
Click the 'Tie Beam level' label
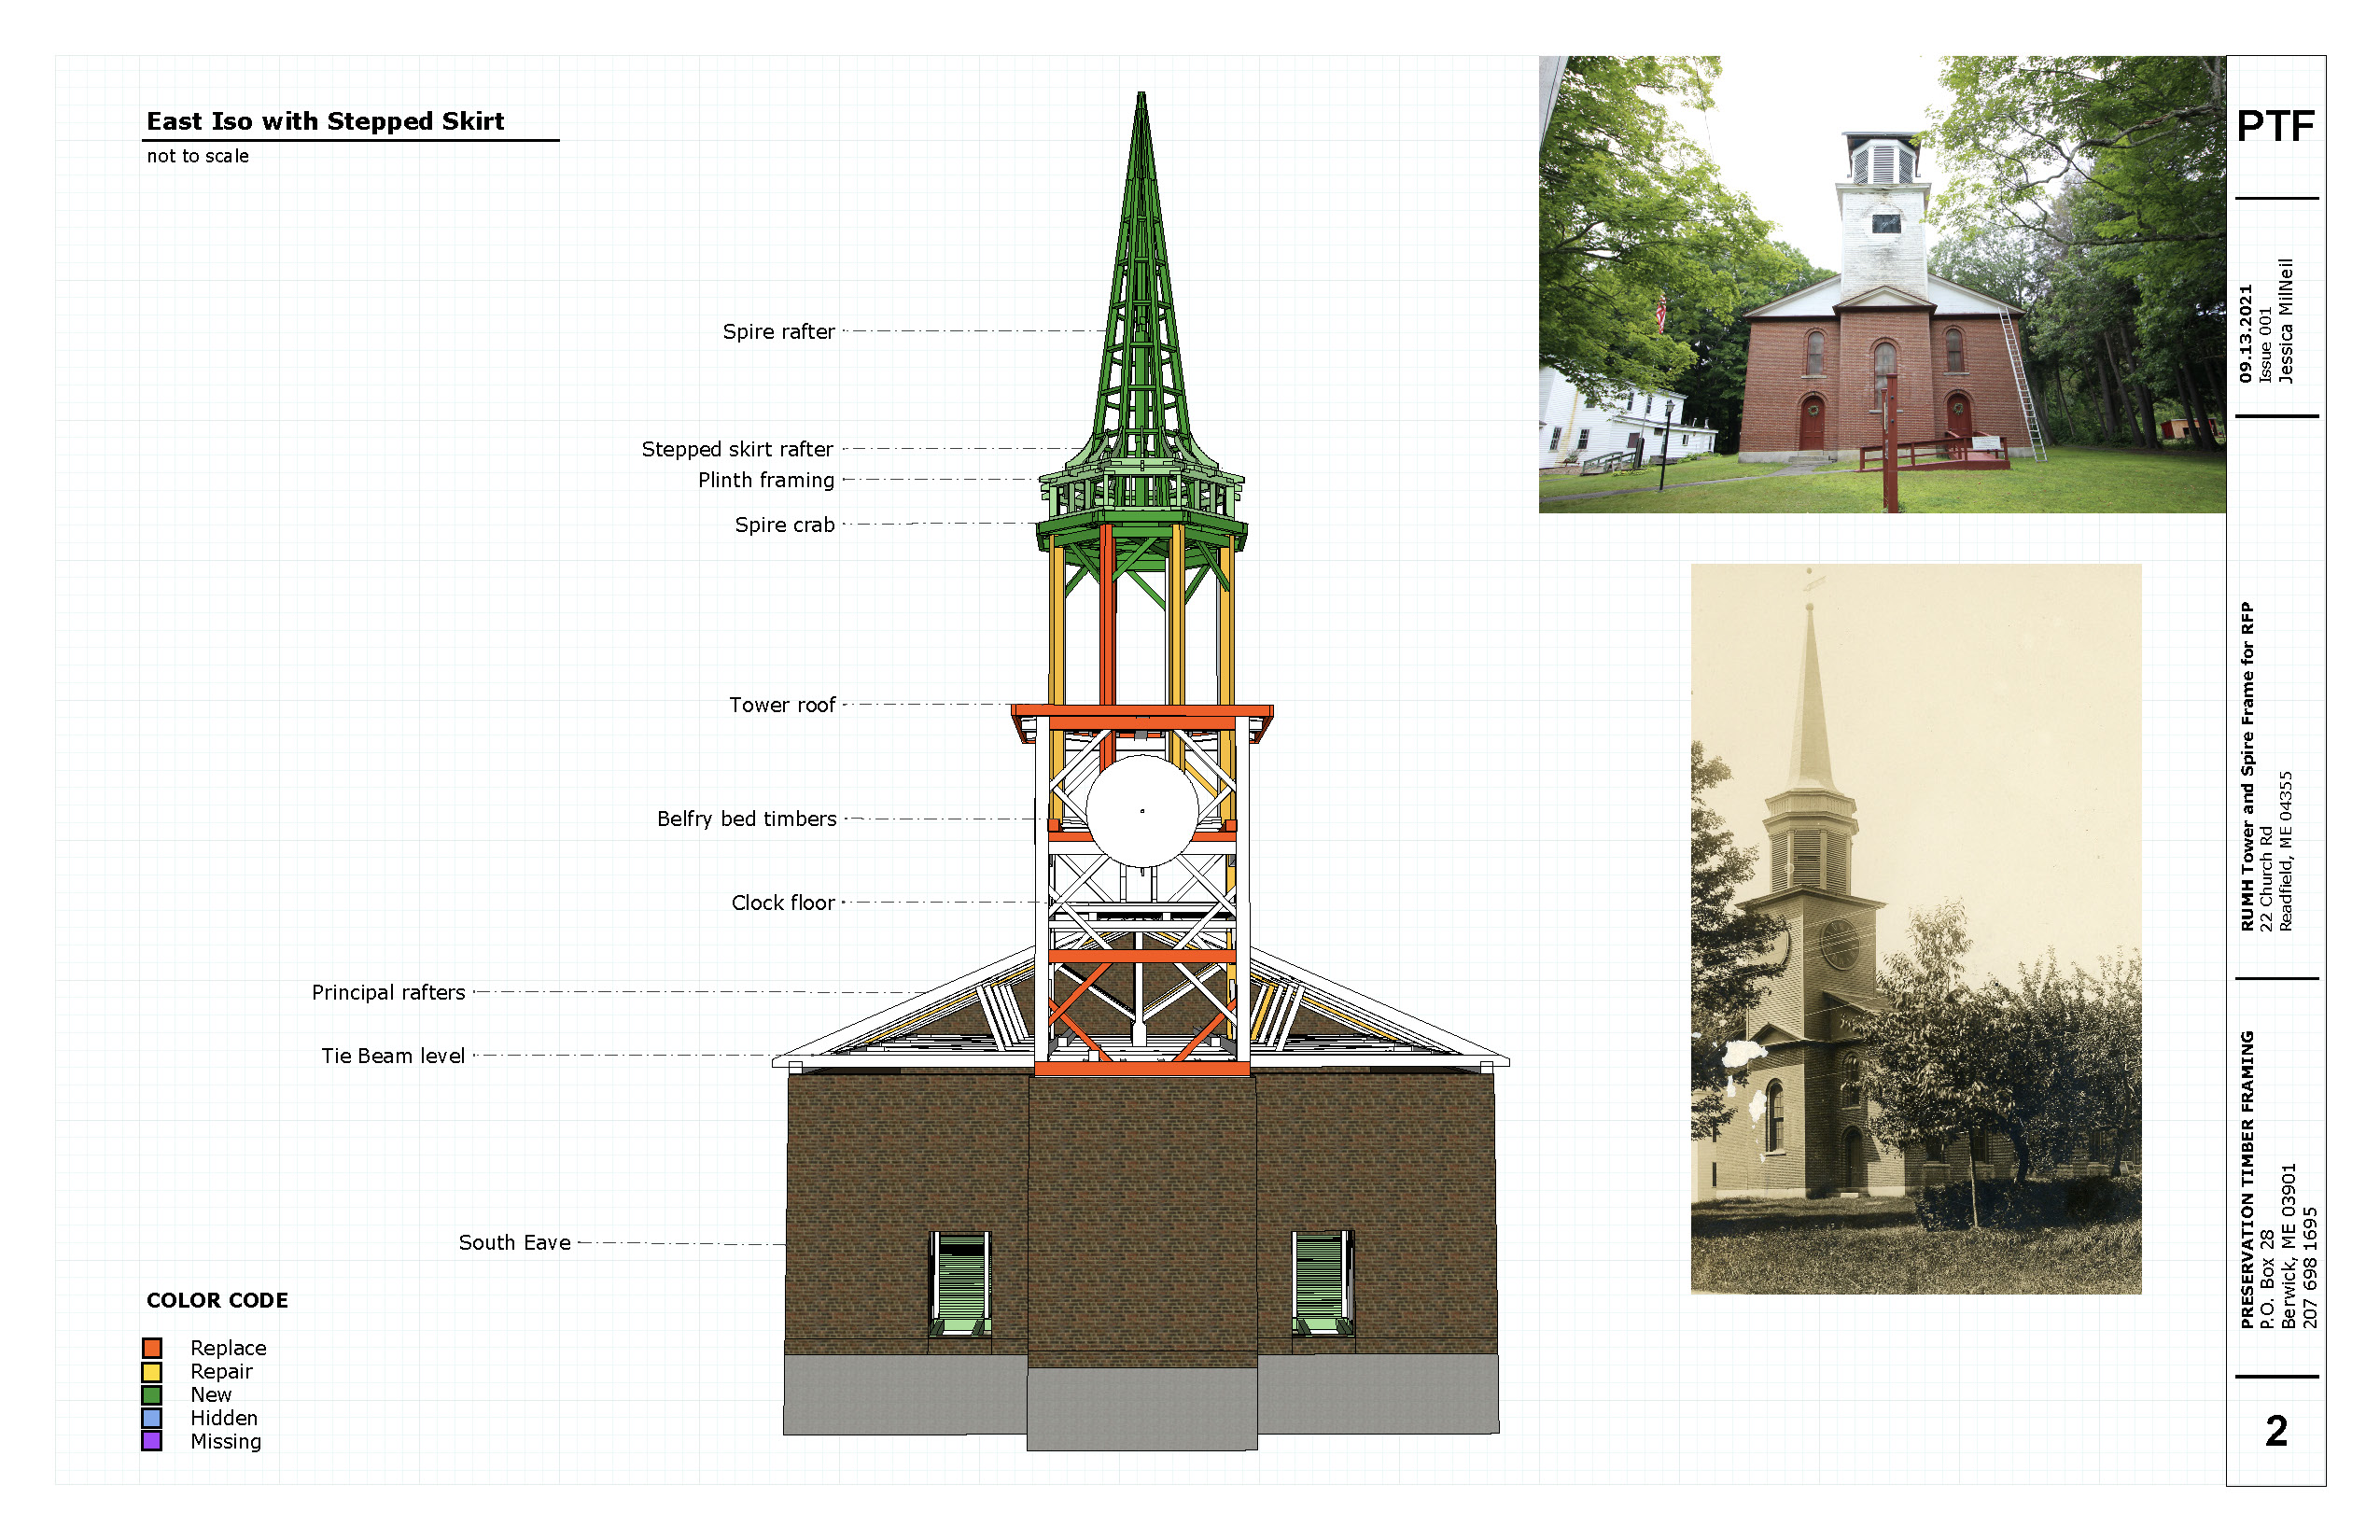(x=393, y=1056)
